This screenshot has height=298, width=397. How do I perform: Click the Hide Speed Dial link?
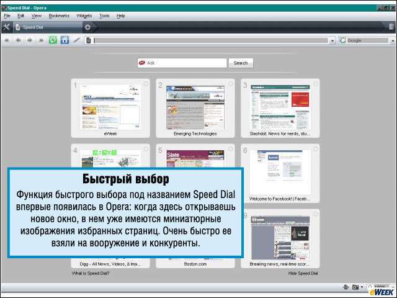[x=303, y=273]
